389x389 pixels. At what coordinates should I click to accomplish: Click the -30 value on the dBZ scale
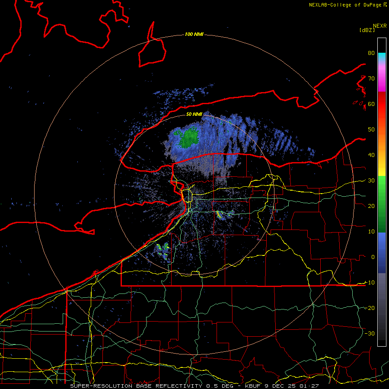[x=370, y=333]
